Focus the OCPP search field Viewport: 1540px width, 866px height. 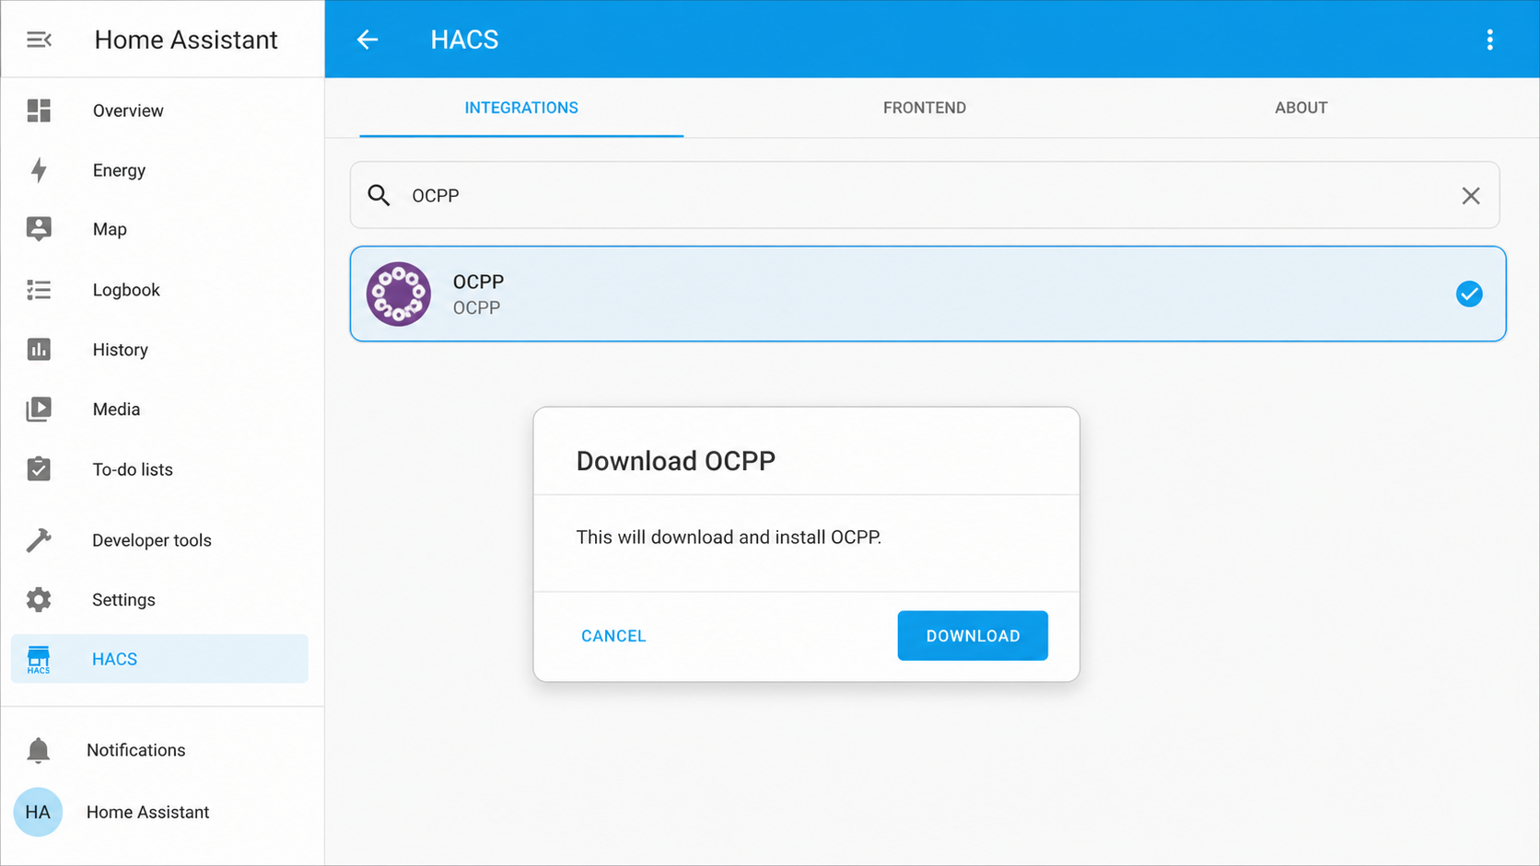[x=925, y=195]
